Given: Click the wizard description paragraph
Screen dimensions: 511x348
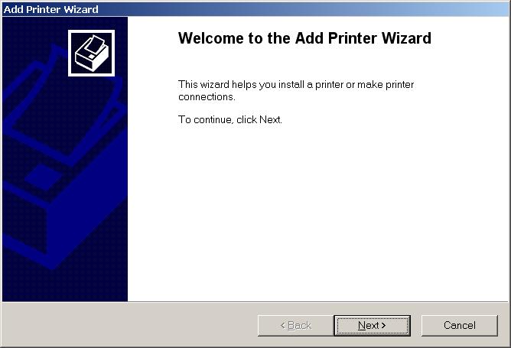Looking at the screenshot, I should [x=296, y=90].
